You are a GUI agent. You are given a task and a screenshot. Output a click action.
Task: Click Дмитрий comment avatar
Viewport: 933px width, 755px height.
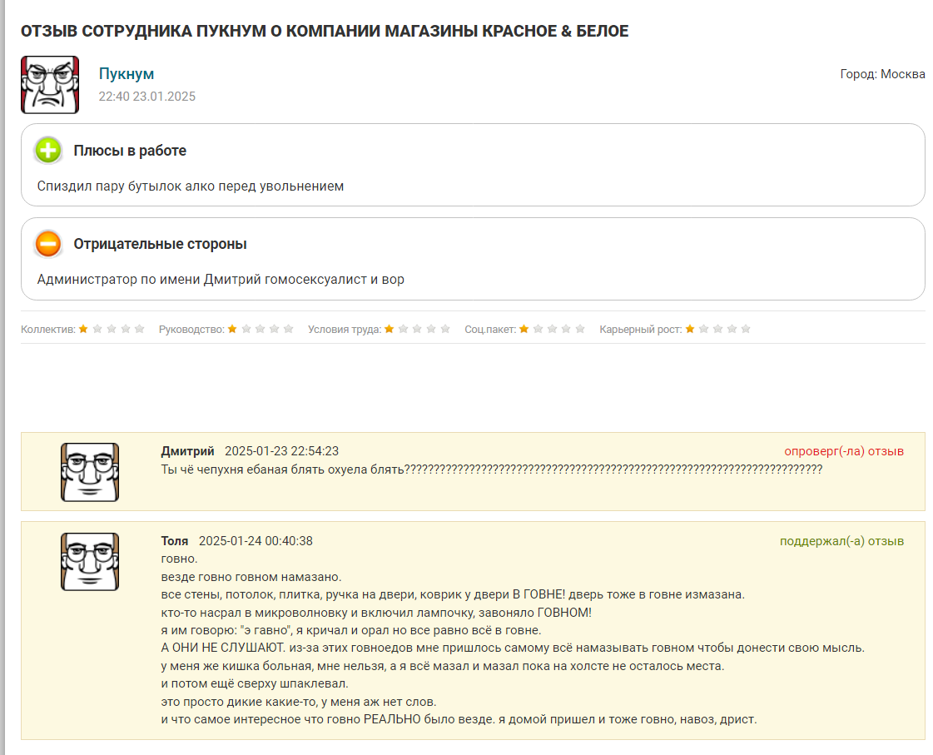90,472
